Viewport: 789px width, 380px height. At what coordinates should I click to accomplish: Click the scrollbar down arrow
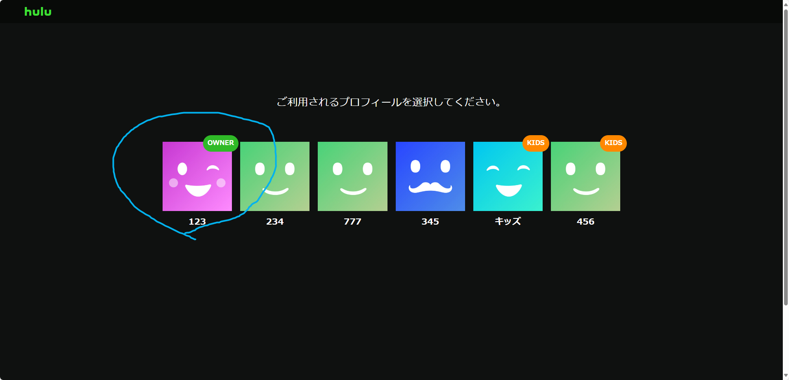coord(786,376)
